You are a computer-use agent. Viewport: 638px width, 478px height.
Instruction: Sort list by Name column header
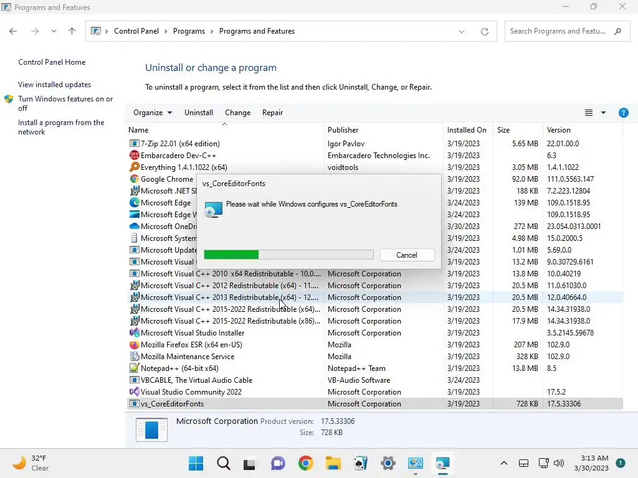(225, 129)
